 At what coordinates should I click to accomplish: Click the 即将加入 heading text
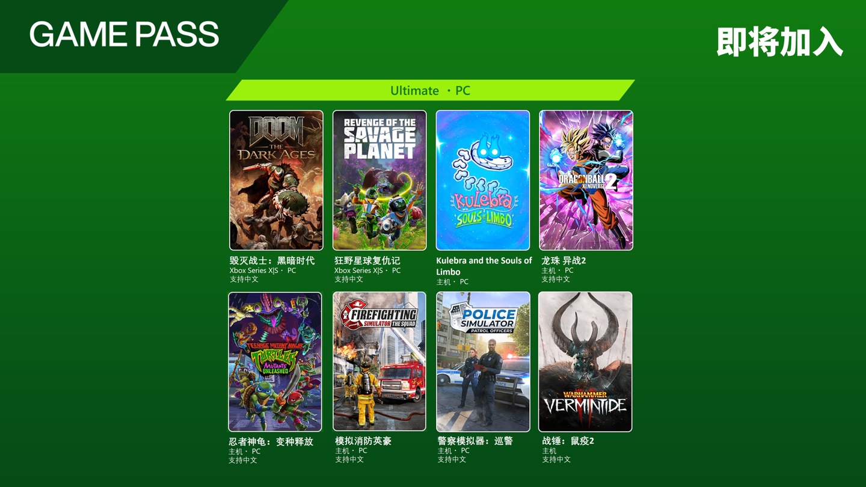pos(780,42)
